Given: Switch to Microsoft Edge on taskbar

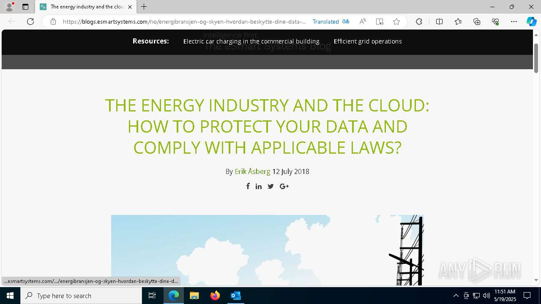Looking at the screenshot, I should 174,296.
